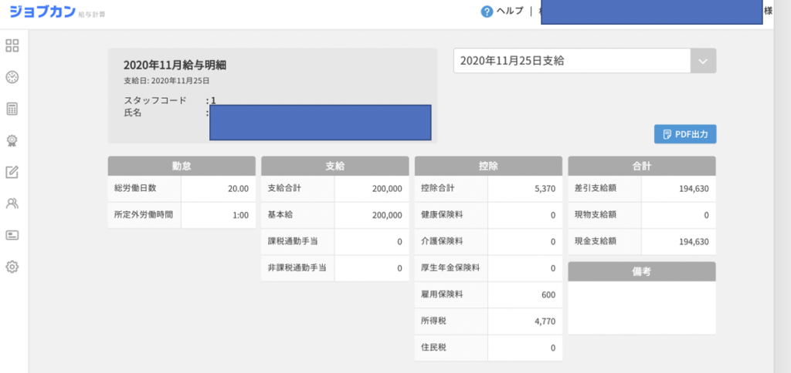Open settings gear icon in sidebar
Screen dimensions: 791x373
click(x=12, y=267)
